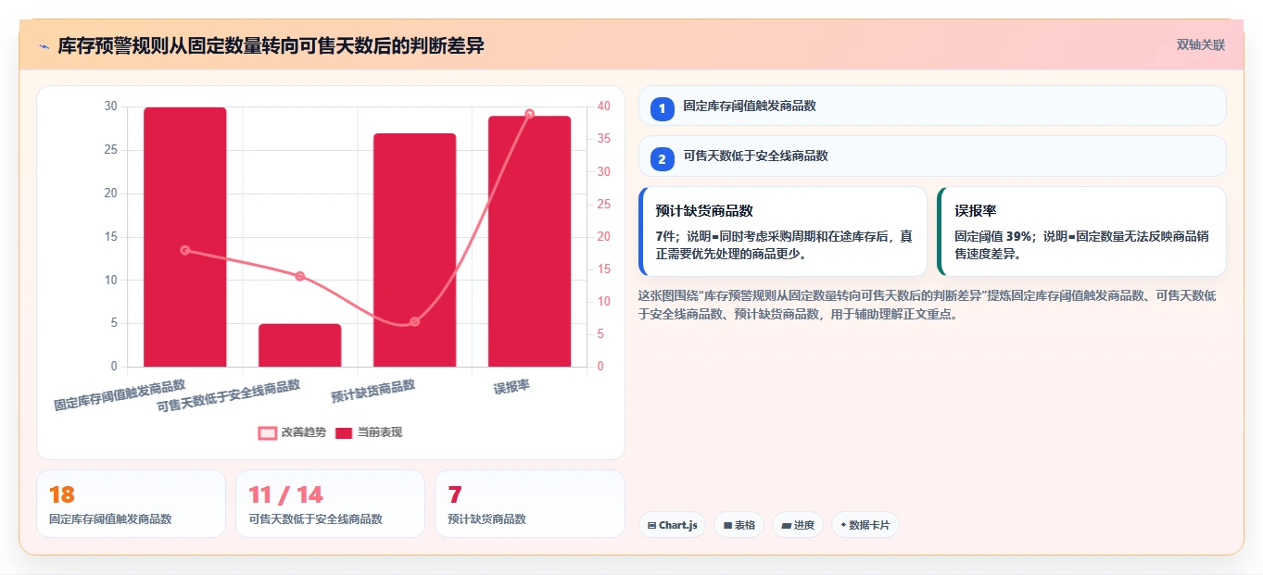Select the 可售天数低于安全线商品数 list row text
1263x575 pixels.
click(756, 156)
